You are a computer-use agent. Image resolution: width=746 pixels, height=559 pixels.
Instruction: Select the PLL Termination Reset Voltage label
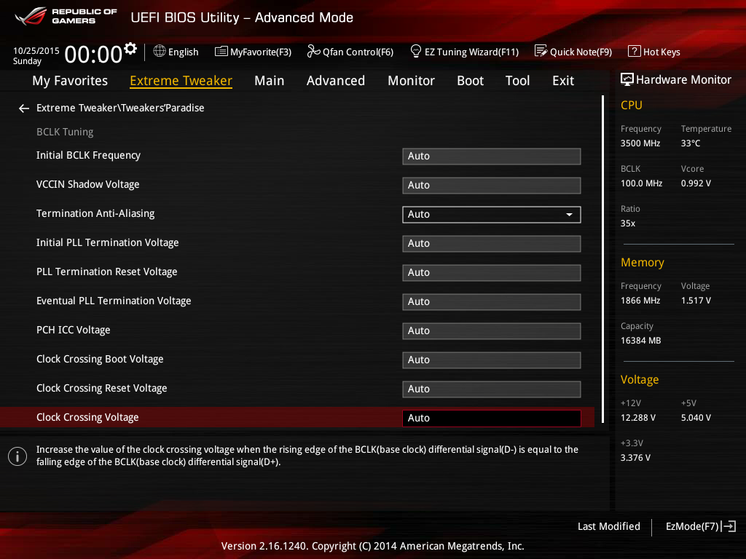coord(107,272)
